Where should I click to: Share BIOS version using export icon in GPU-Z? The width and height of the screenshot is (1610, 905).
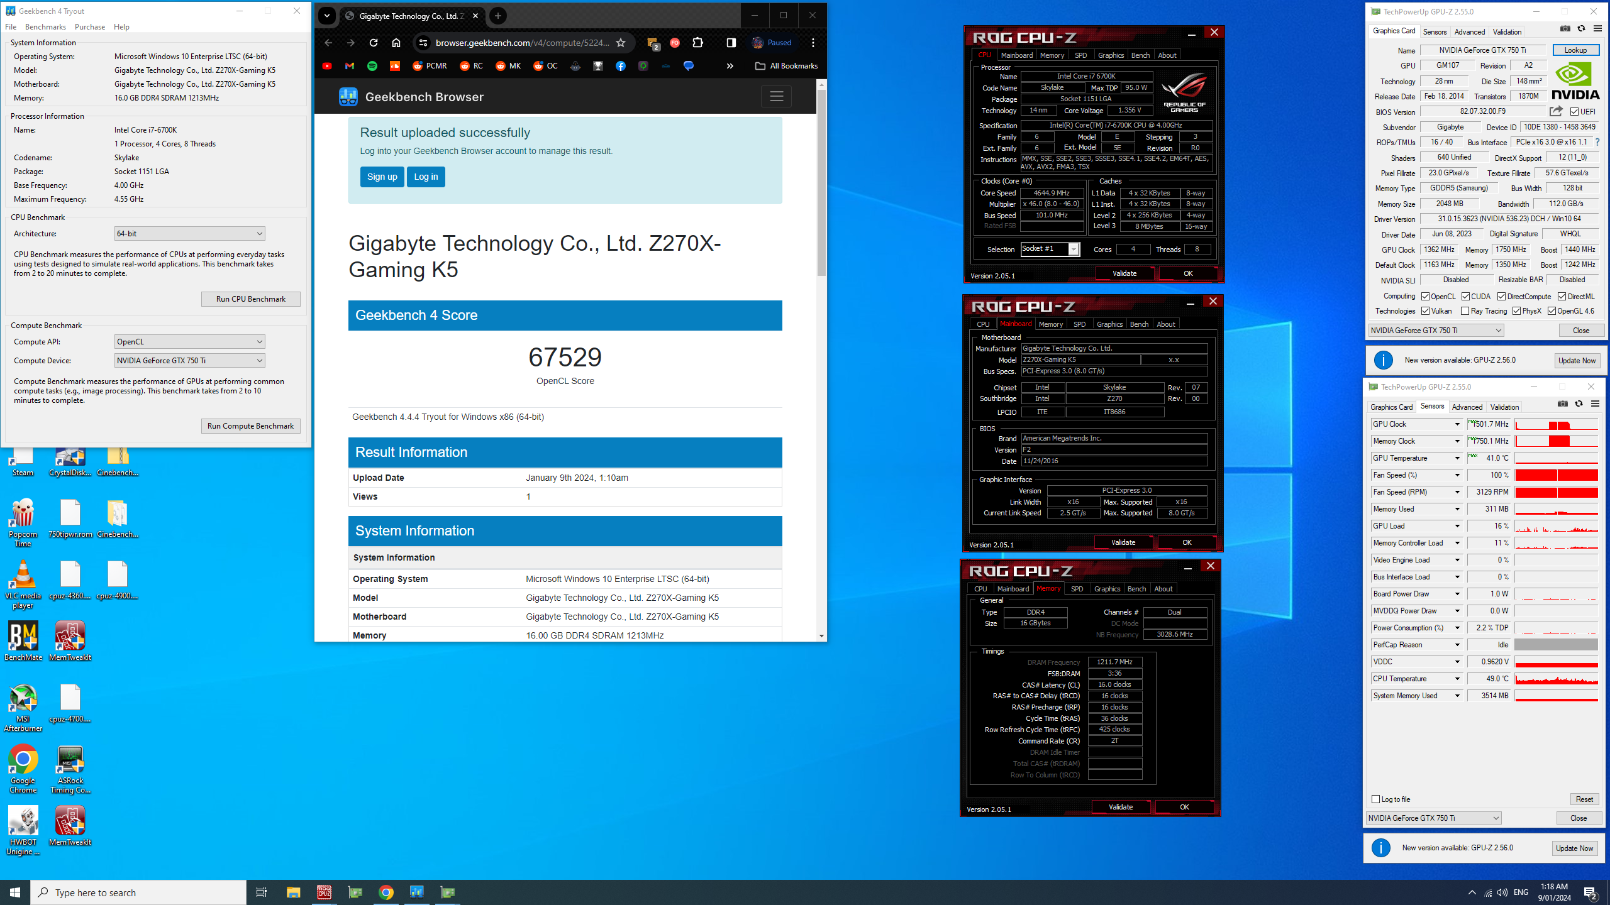(x=1556, y=111)
